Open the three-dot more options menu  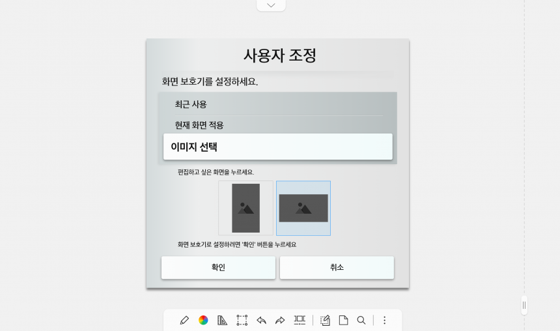pos(385,320)
